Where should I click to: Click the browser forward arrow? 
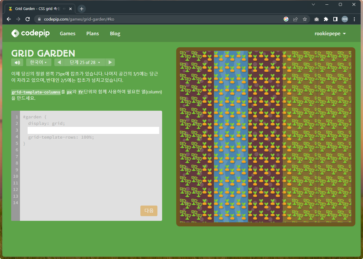(18, 19)
